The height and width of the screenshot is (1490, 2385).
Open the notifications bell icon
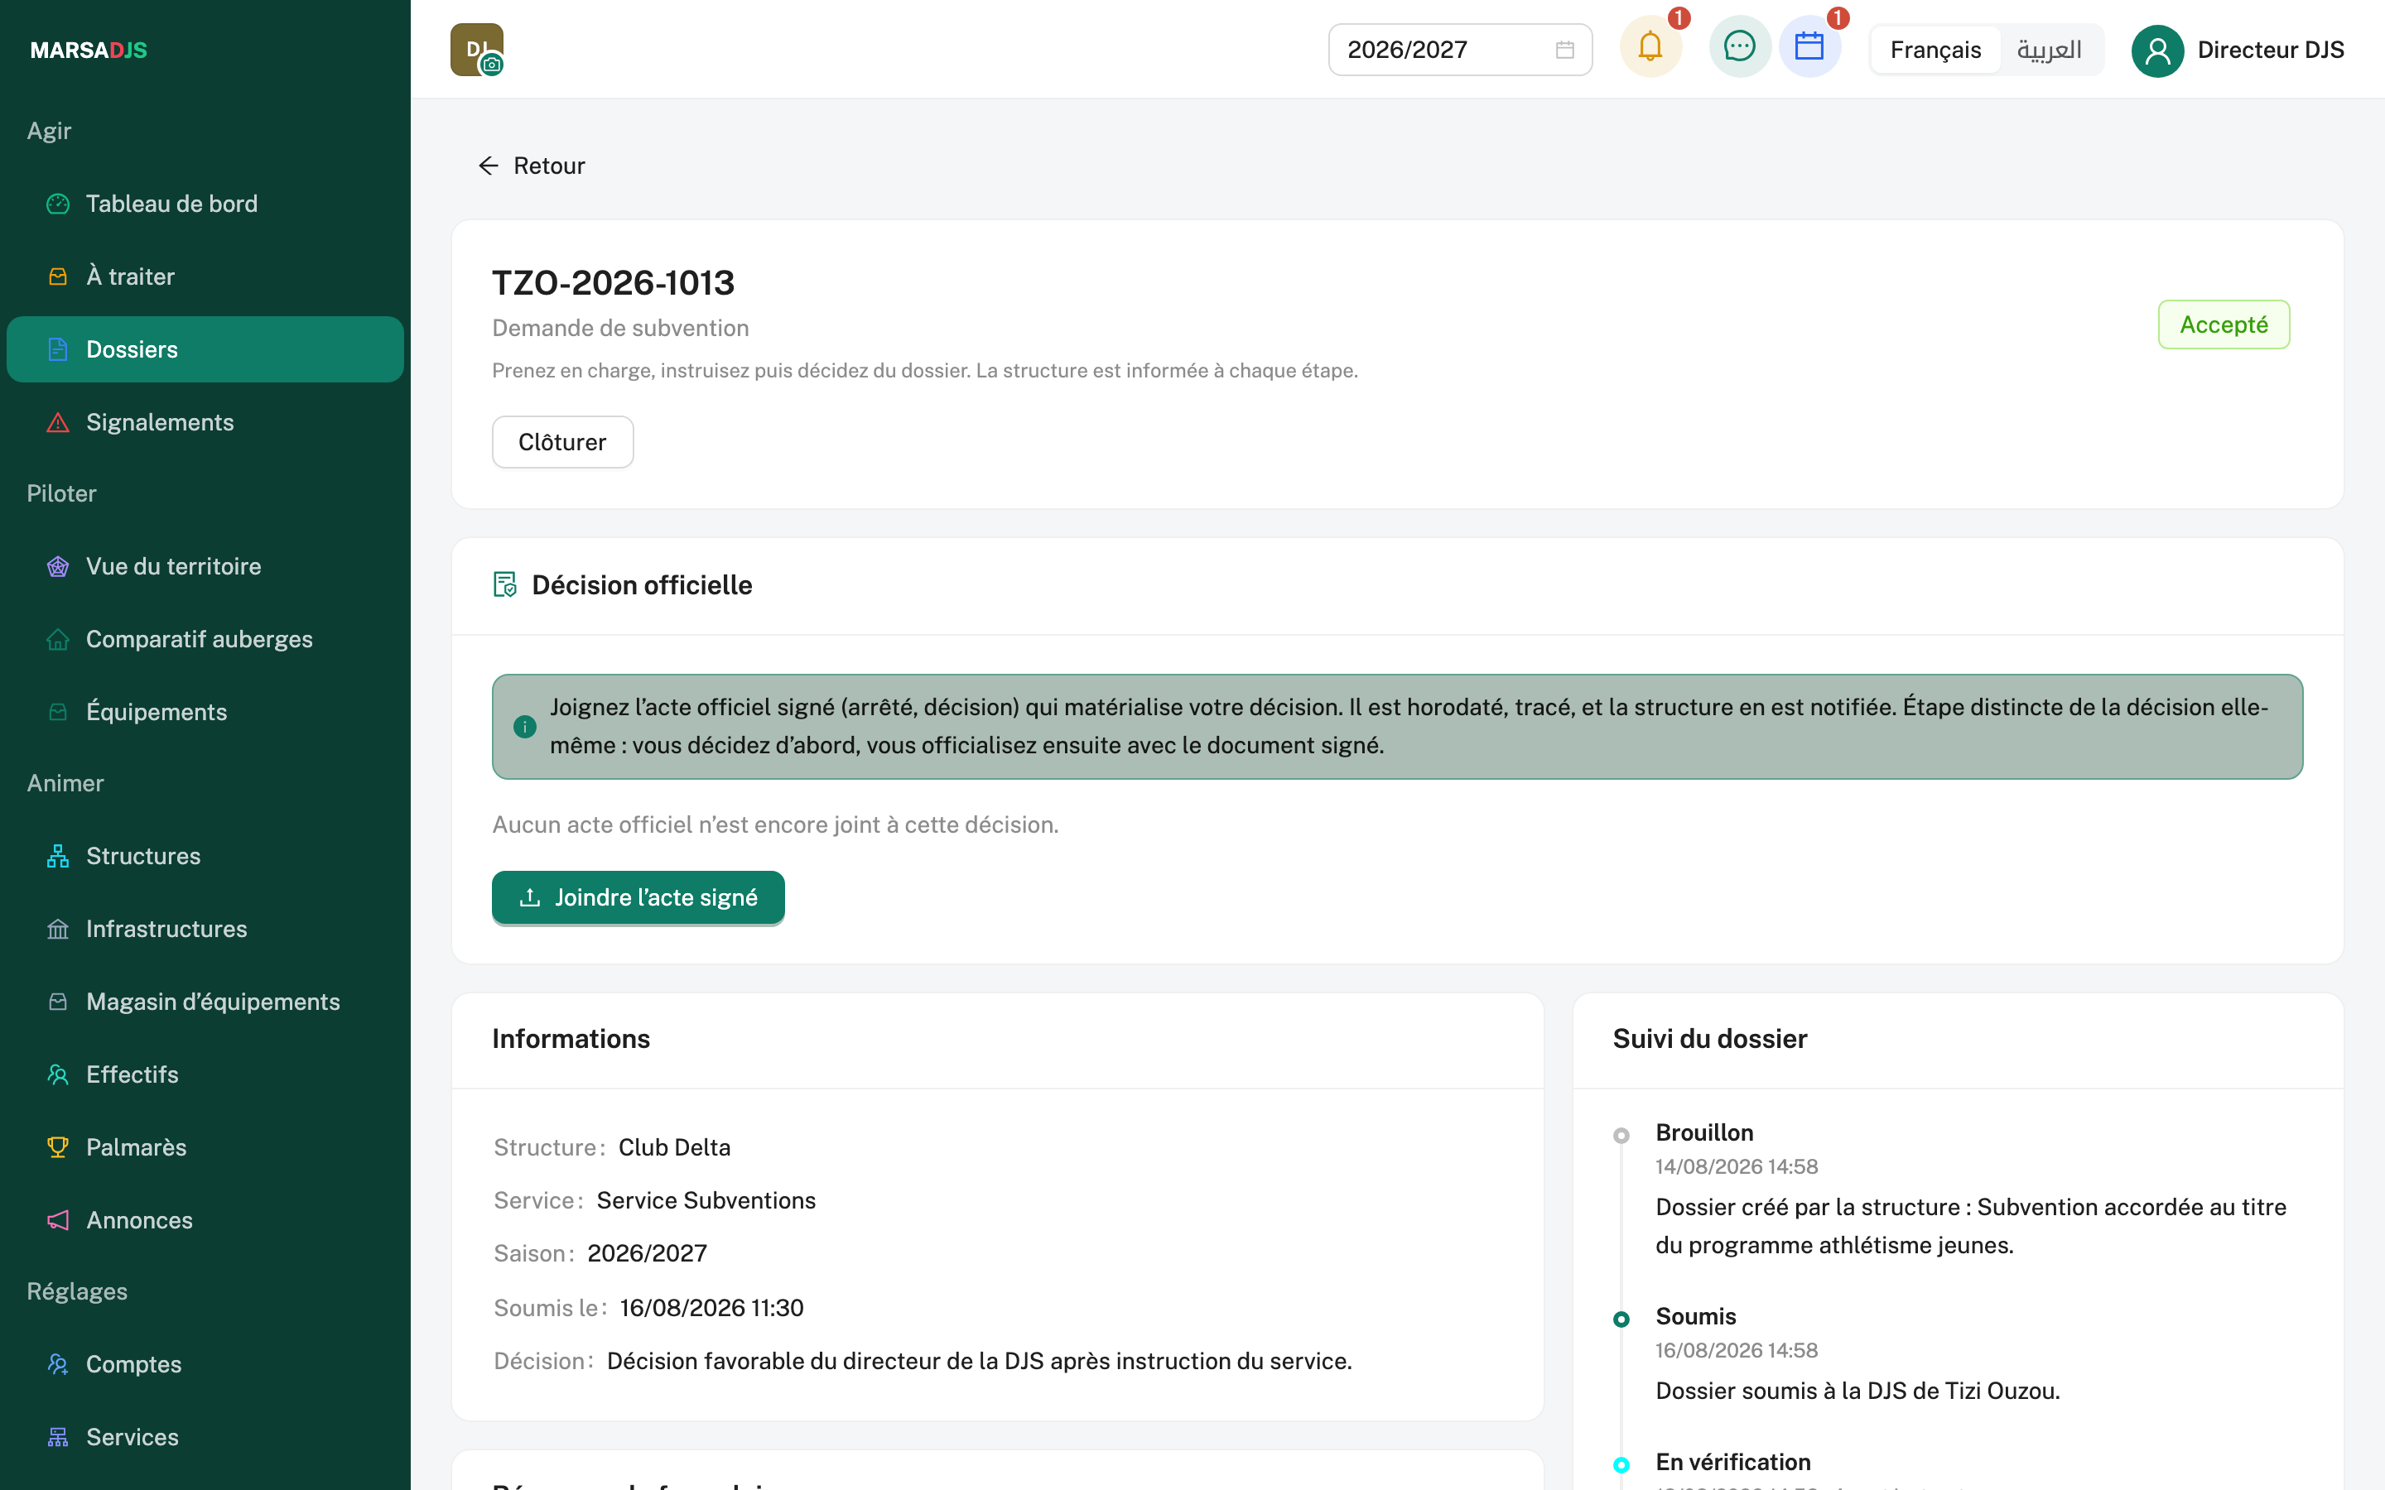pos(1650,47)
